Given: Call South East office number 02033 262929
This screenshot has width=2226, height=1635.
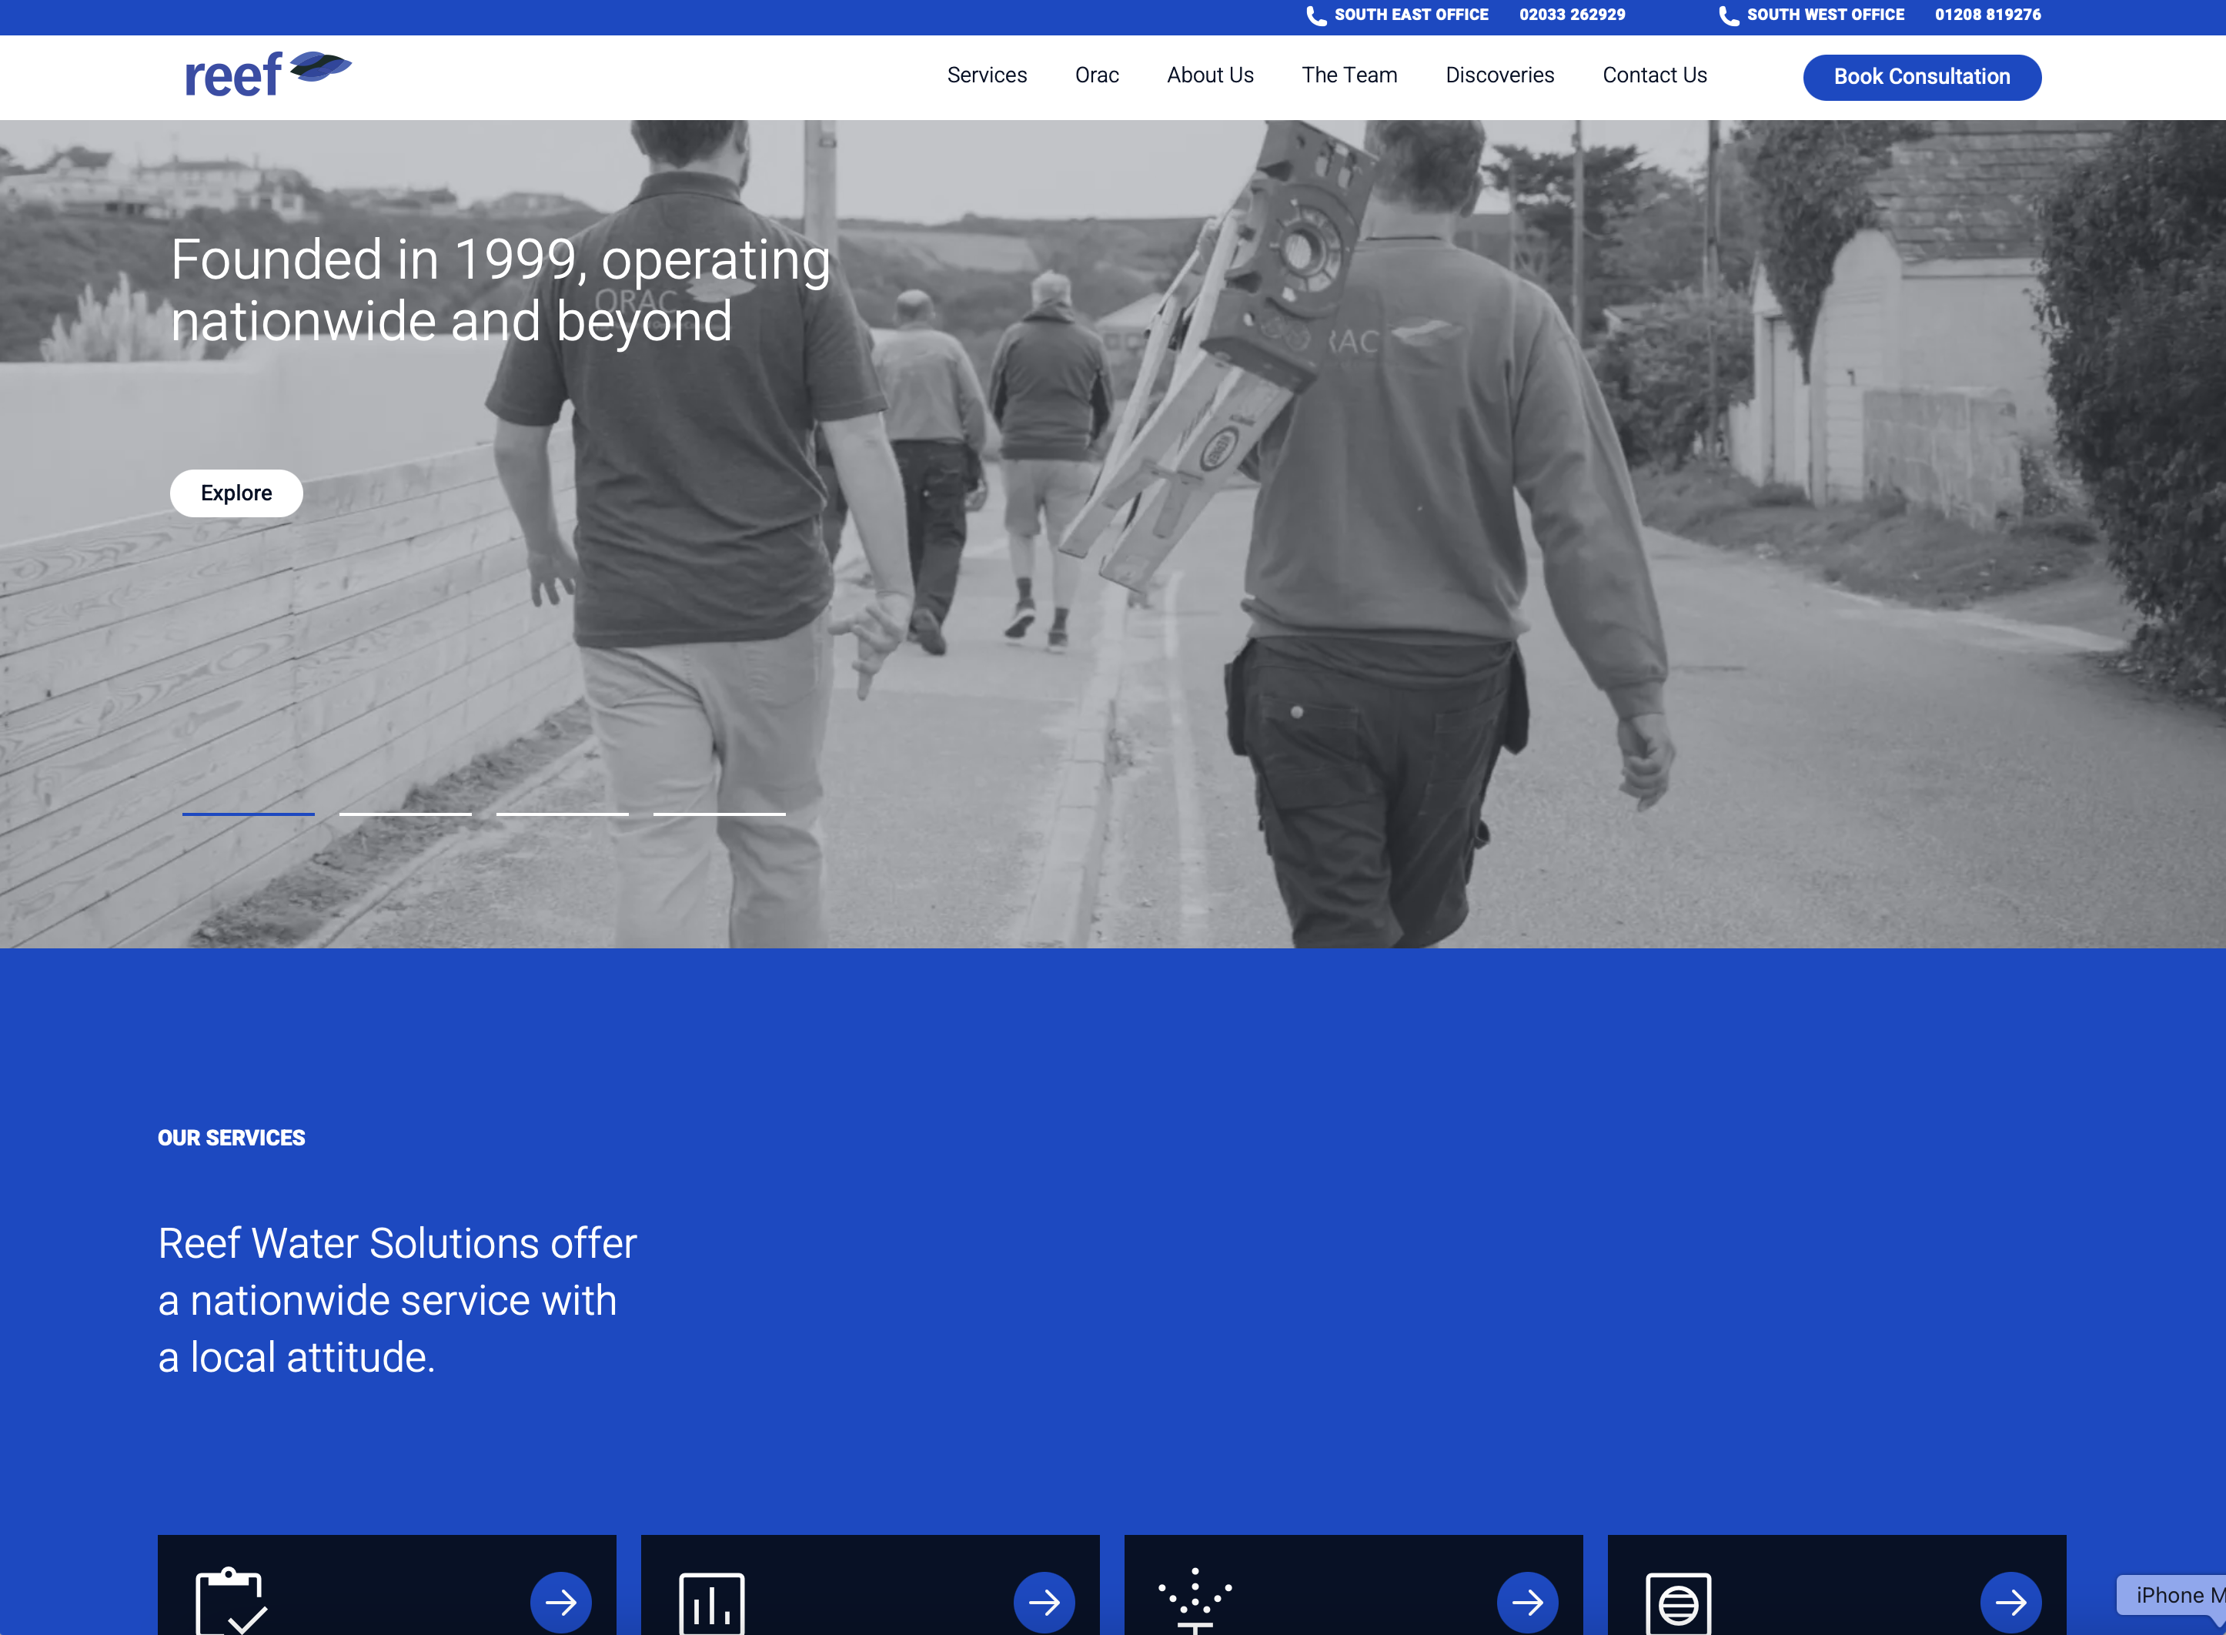Looking at the screenshot, I should point(1571,15).
